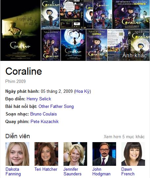Open the large dark Coraline tunnel poster
This screenshot has height=178, width=150.
pyautogui.click(x=20, y=30)
